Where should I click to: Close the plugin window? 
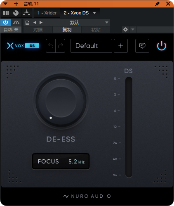[168, 4]
